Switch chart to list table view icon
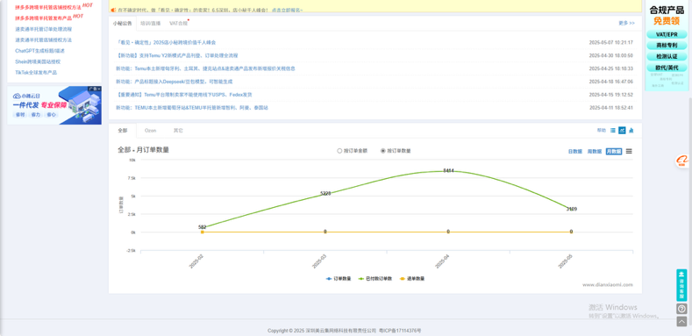692x336 pixels. pyautogui.click(x=612, y=131)
